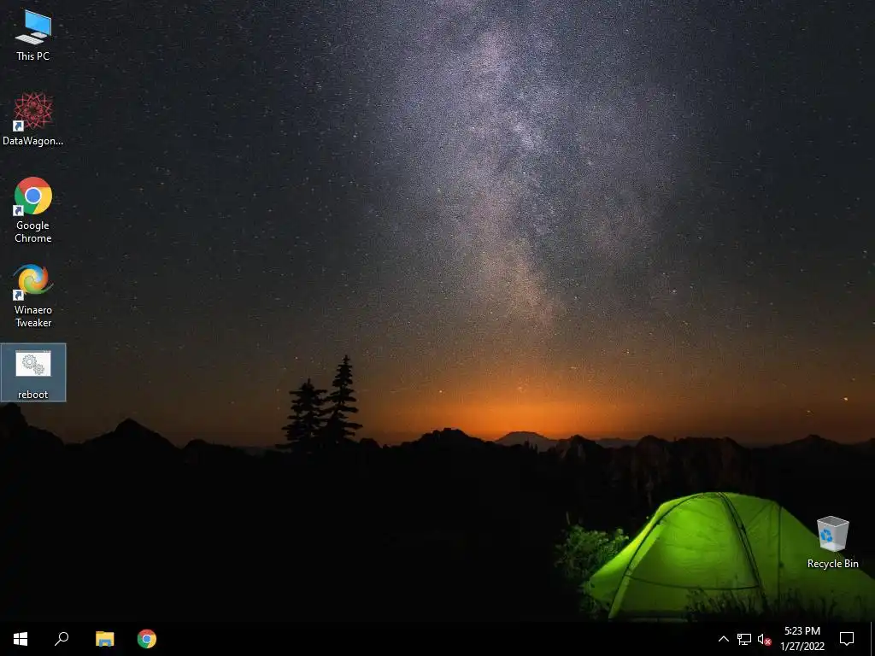
Task: Select the Recycle Bin icon
Action: 832,542
